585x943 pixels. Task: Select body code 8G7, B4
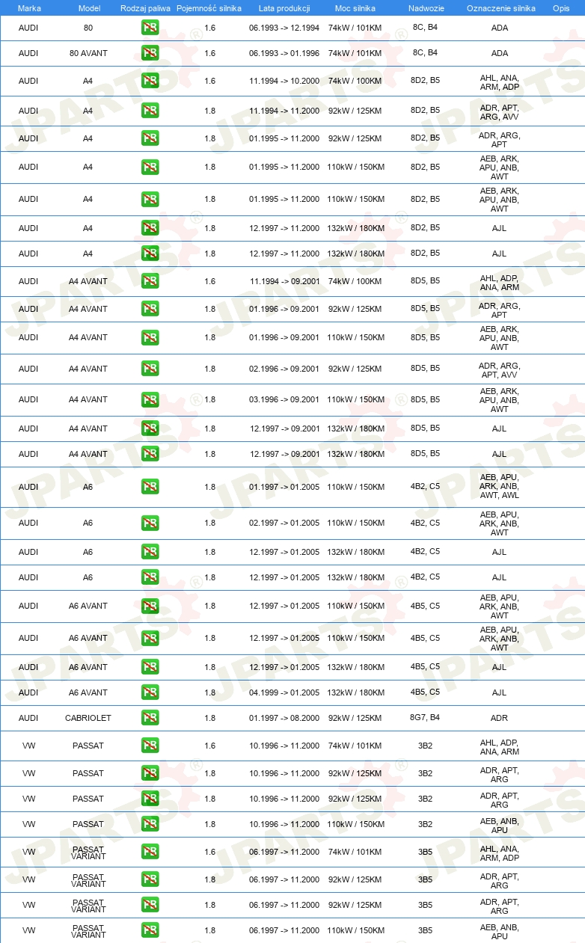click(425, 717)
